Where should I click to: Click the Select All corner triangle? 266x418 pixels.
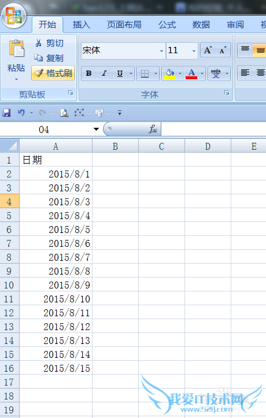pos(10,146)
